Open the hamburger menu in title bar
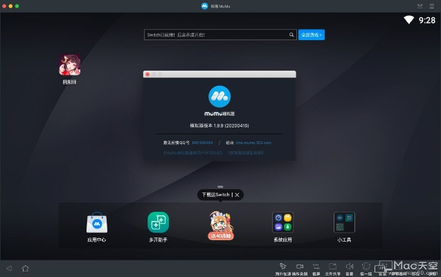The width and height of the screenshot is (441, 277). pos(432,6)
